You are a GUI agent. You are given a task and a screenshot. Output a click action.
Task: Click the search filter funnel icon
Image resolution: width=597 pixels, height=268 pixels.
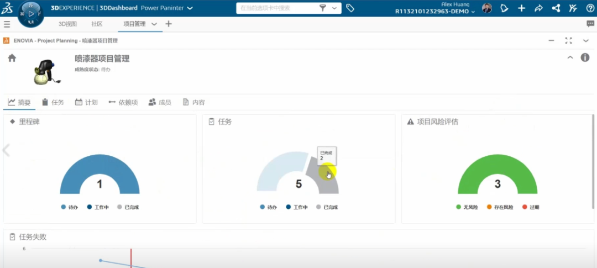[323, 8]
